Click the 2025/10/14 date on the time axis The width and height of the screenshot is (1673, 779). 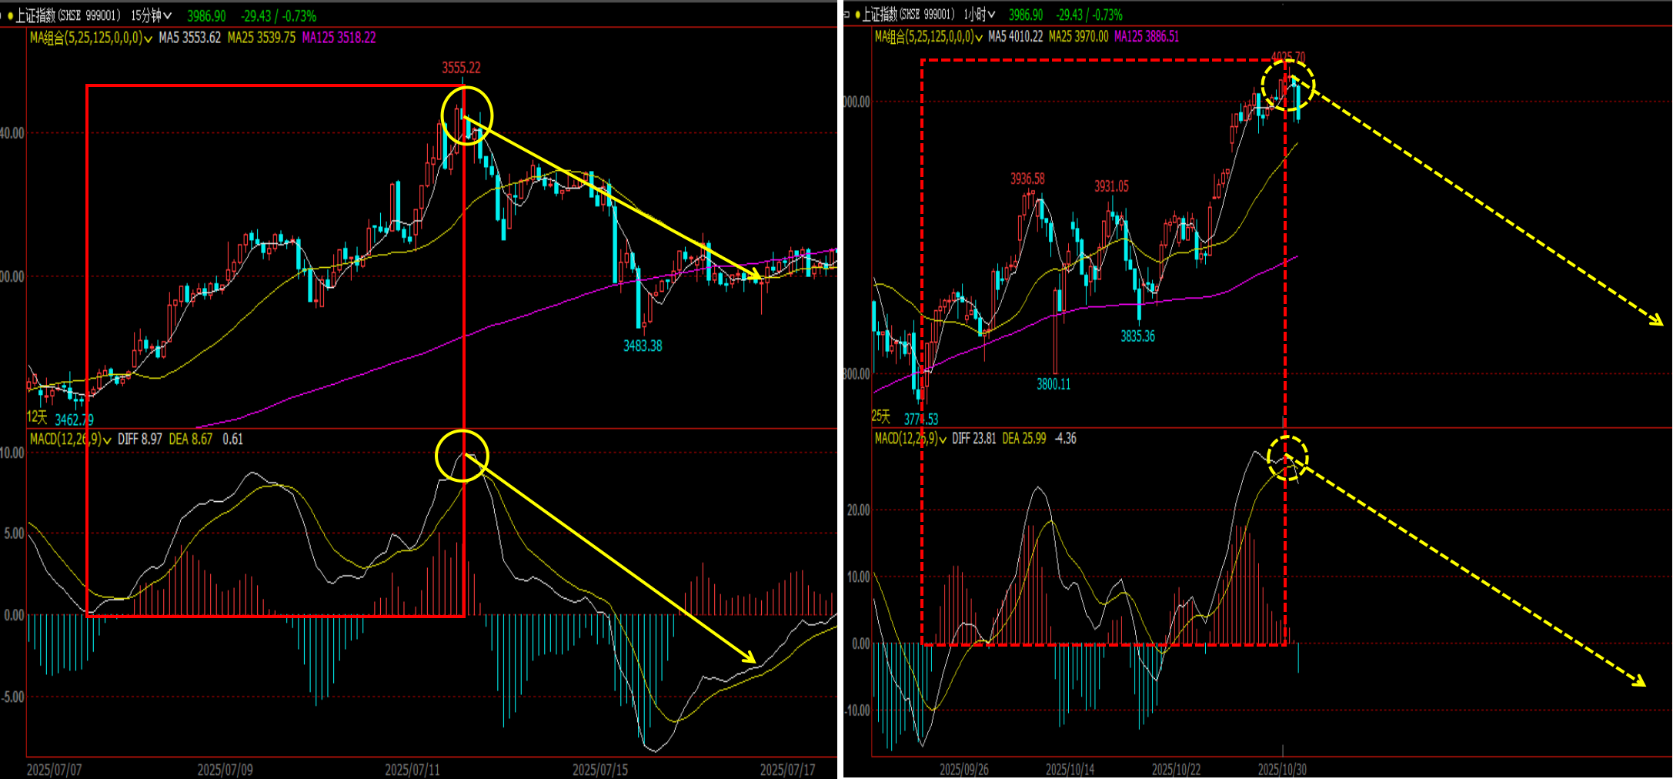(1070, 770)
